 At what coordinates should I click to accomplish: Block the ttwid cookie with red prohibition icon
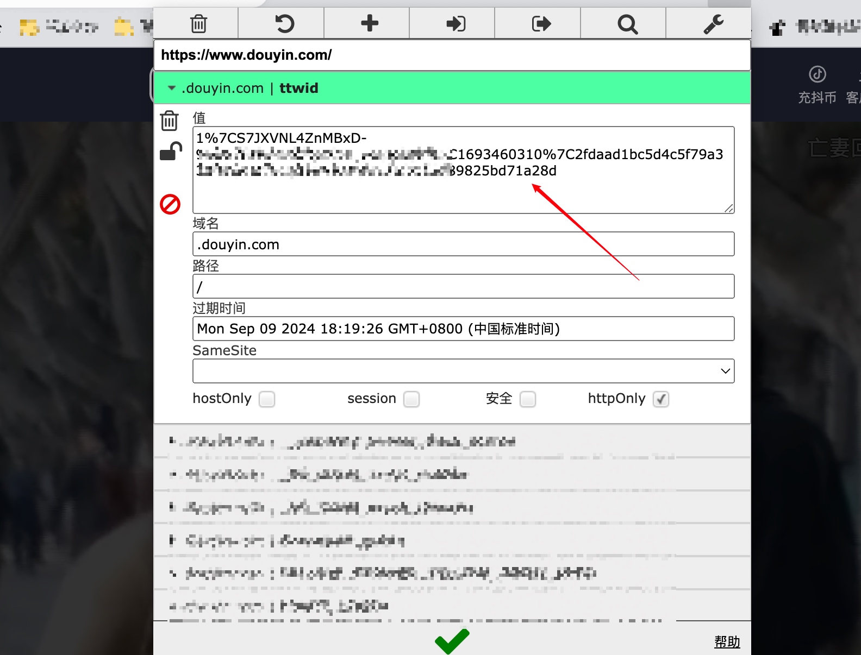click(170, 204)
